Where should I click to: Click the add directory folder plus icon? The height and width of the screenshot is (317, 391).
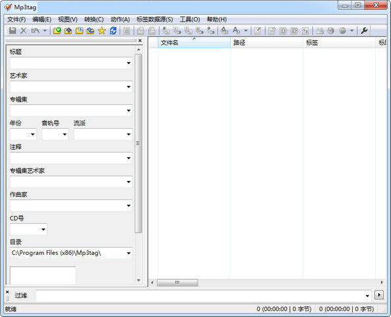pos(68,31)
